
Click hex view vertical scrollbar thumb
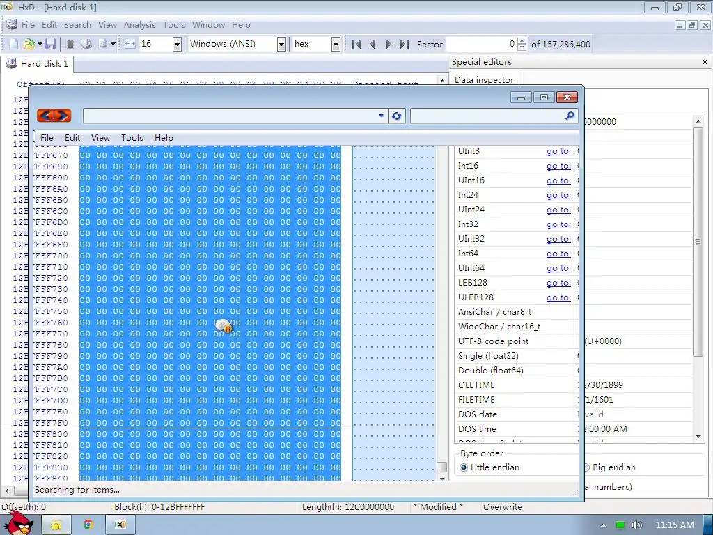click(x=441, y=467)
